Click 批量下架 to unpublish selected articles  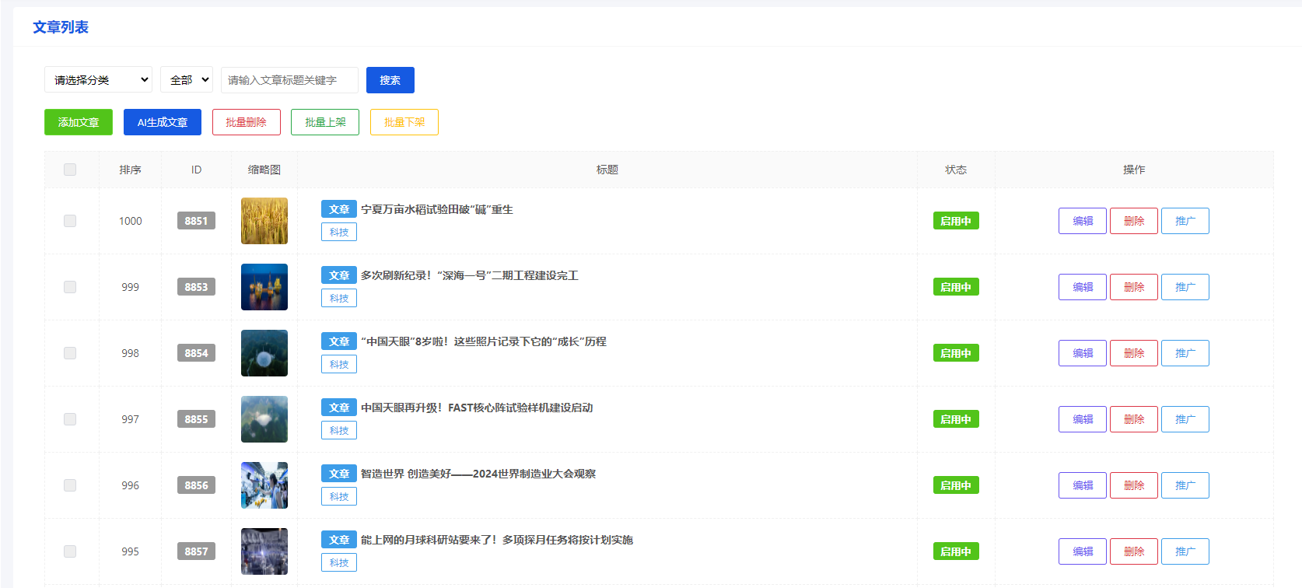tap(404, 122)
